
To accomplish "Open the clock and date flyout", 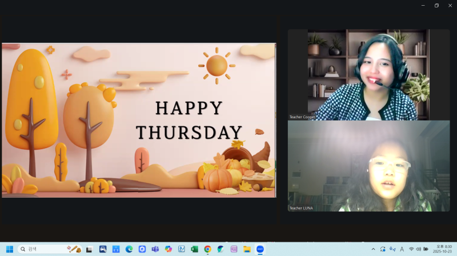I will pyautogui.click(x=443, y=249).
